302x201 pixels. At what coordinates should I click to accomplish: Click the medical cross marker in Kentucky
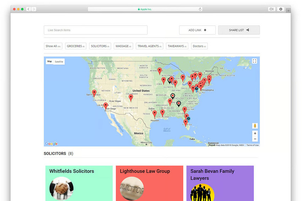point(173,96)
